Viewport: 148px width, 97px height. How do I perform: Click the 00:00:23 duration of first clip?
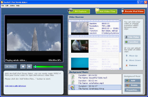(105, 24)
